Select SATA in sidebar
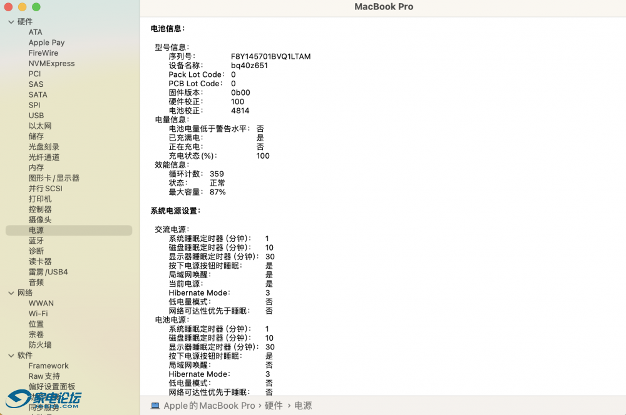This screenshot has width=626, height=415. click(38, 94)
